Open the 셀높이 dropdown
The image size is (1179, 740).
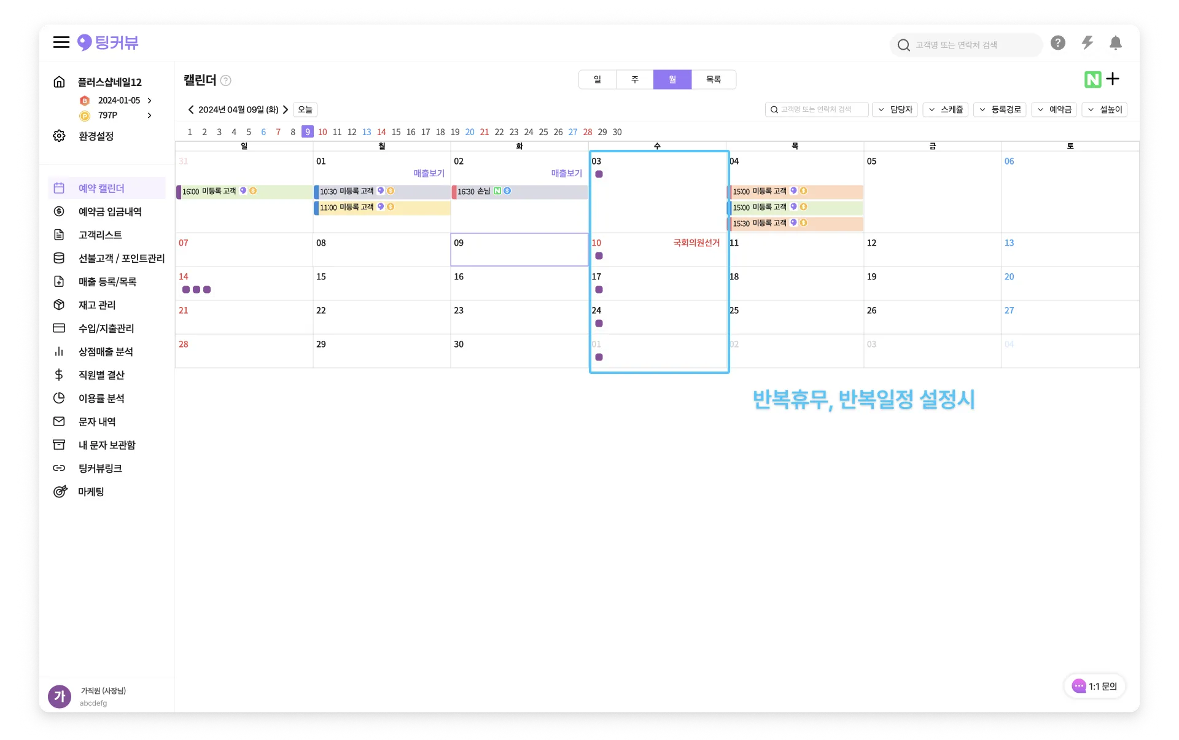[x=1104, y=110]
